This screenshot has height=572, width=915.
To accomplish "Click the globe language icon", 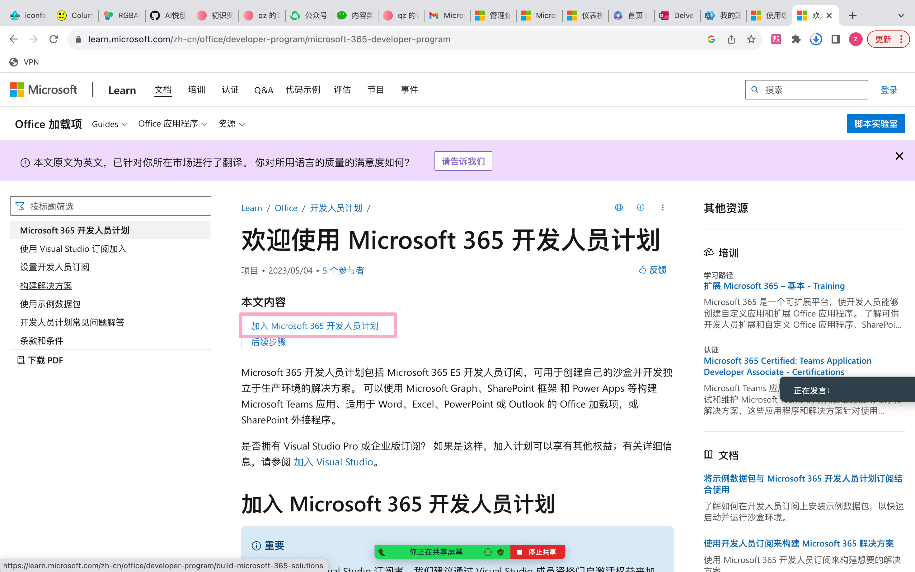I will click(x=619, y=207).
